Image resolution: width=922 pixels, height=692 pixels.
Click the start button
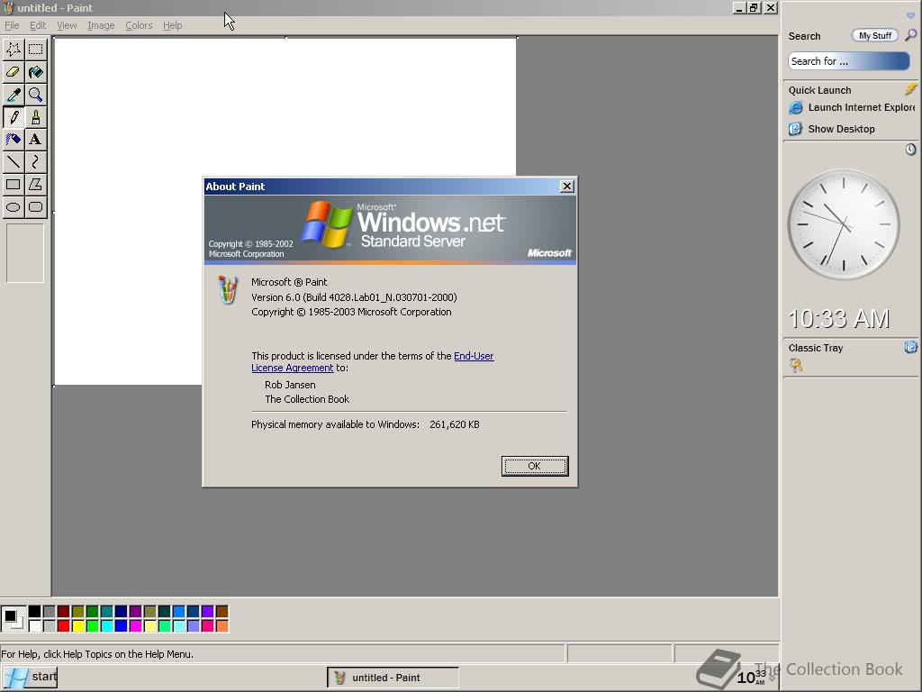(x=31, y=678)
